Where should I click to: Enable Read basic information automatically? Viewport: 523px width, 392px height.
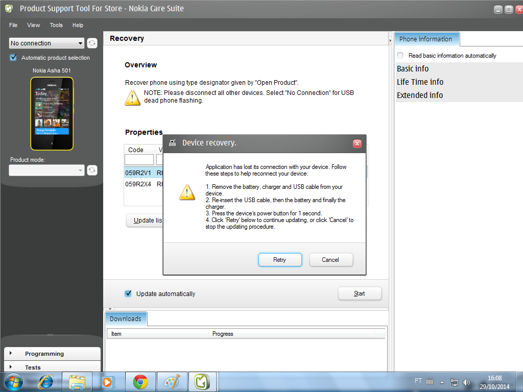coord(400,55)
